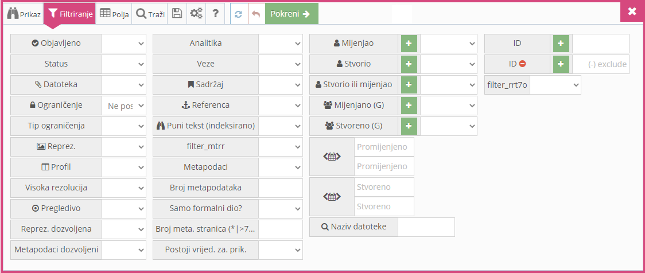The image size is (645, 273).
Task: Open the Stvorio ili mijenjao dropdown
Action: (448, 85)
